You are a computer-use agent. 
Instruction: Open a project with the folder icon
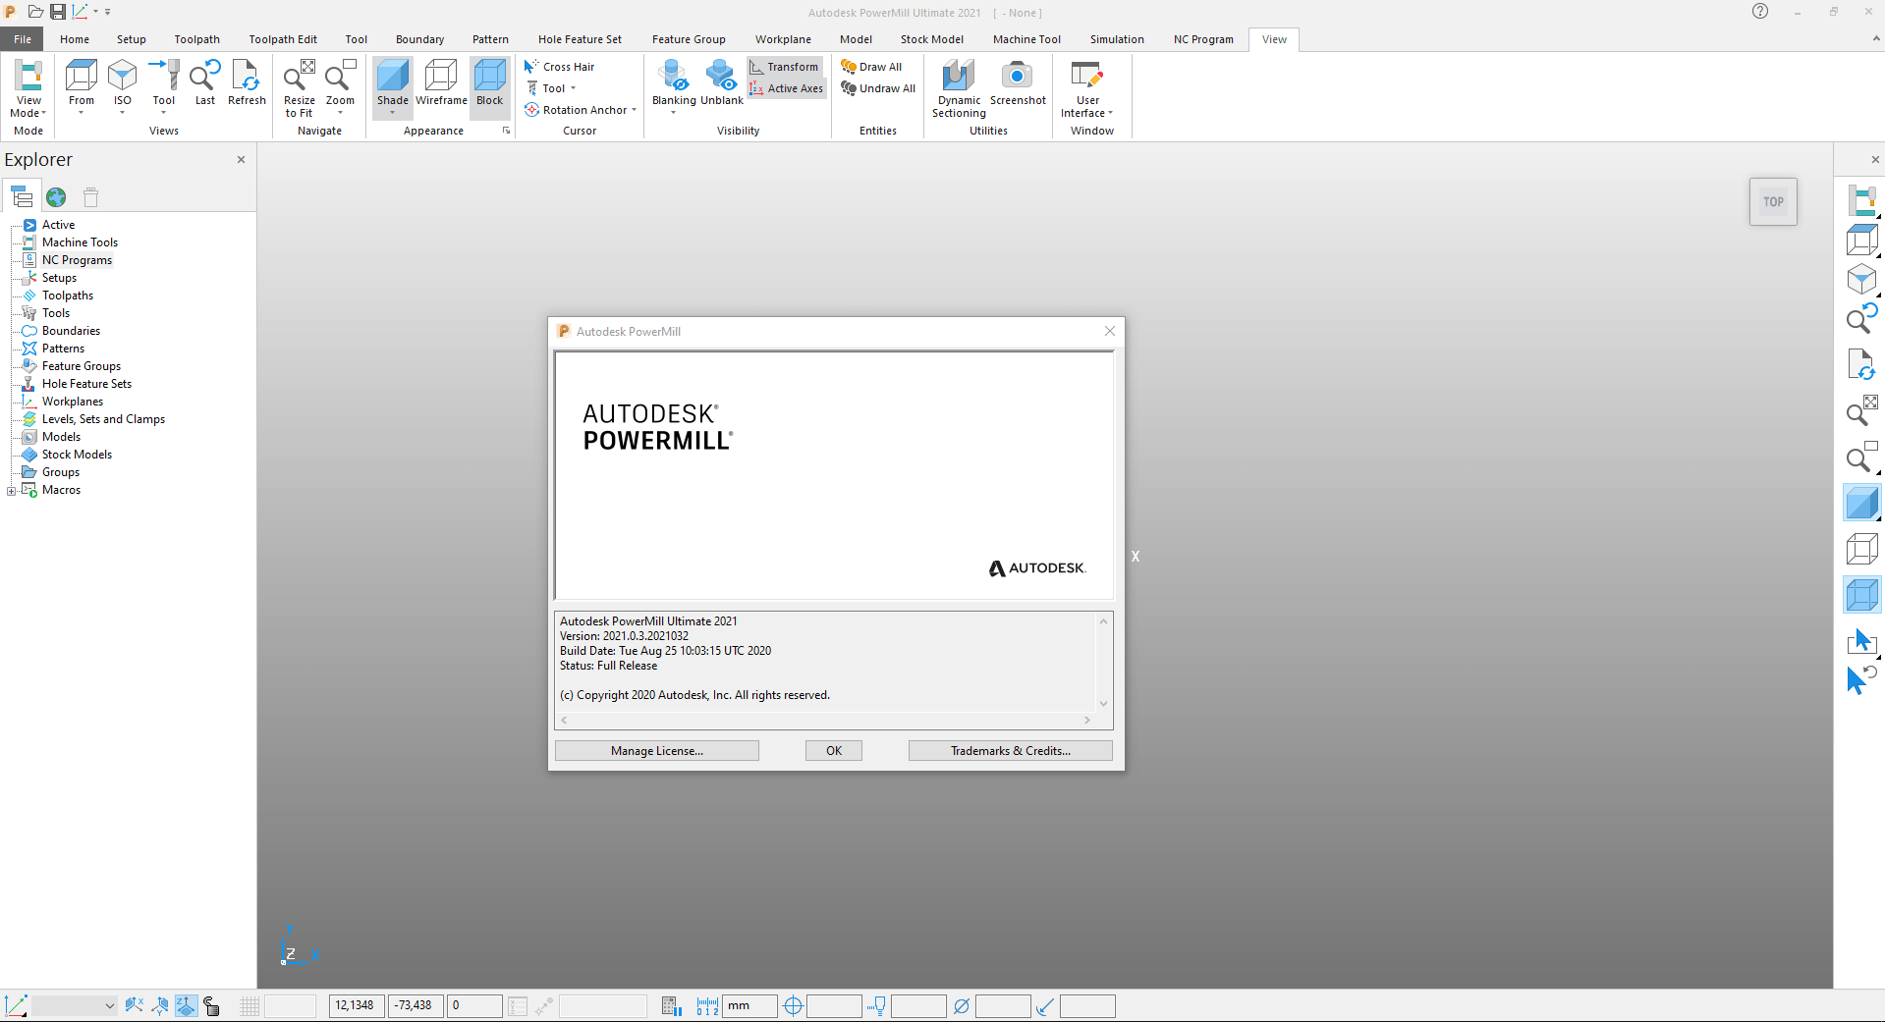pos(35,12)
